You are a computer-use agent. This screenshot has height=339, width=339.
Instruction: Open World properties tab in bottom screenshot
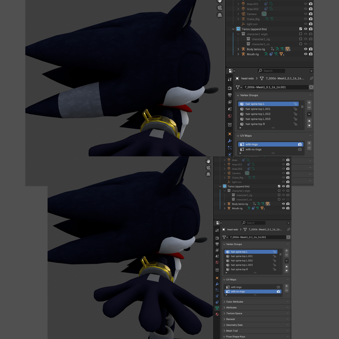pos(217,262)
